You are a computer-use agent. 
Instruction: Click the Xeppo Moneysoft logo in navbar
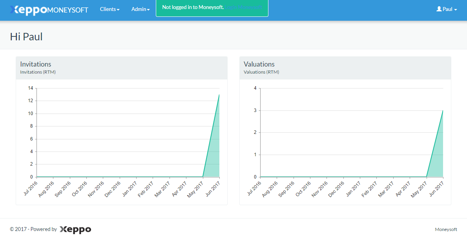(x=49, y=10)
